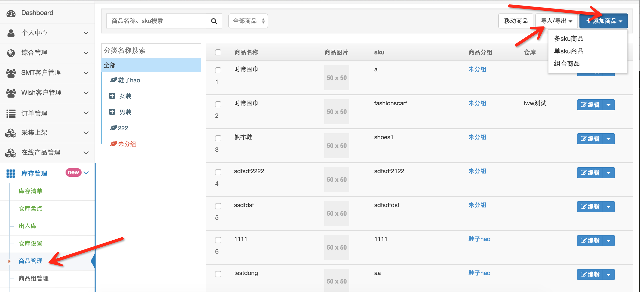This screenshot has height=292, width=640.
Task: Click the 50 x 50 thumbnail for fashionscarf
Action: coord(337,112)
